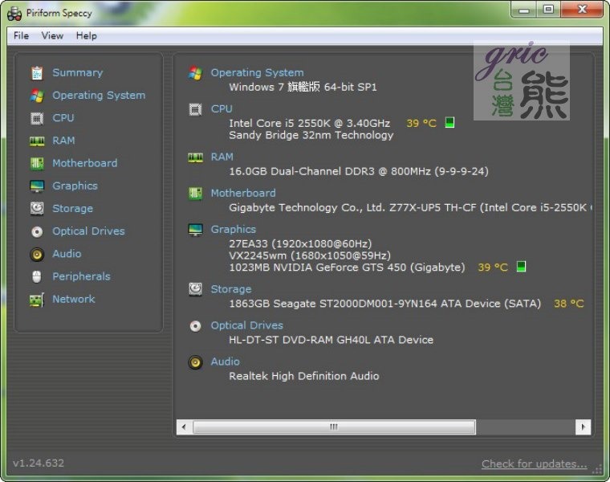
Task: Click the 27EA33 monitor line
Action: (x=300, y=243)
